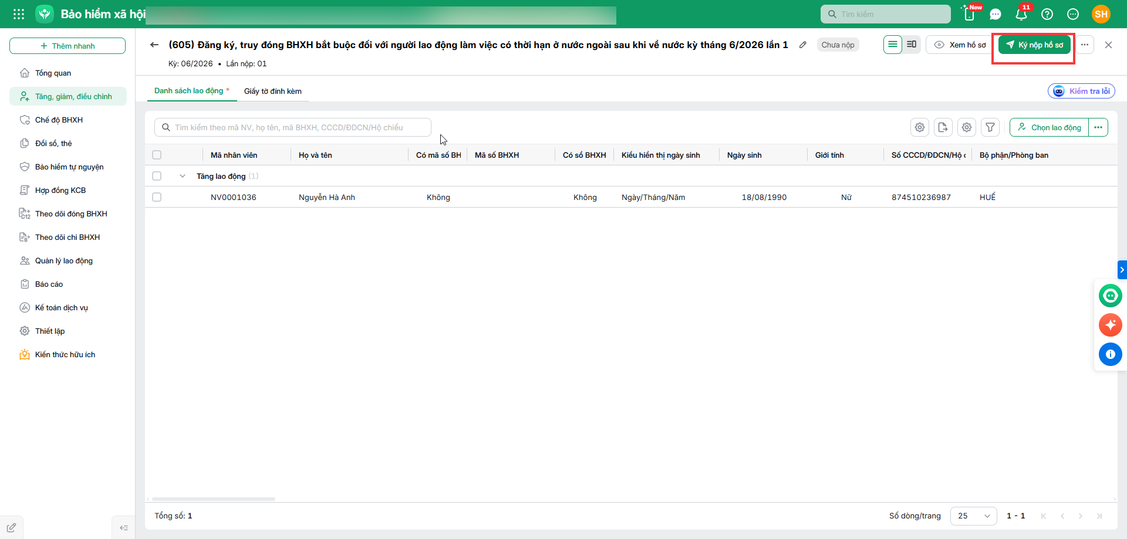Switch to list view layout icon
The width and height of the screenshot is (1127, 539).
point(893,45)
